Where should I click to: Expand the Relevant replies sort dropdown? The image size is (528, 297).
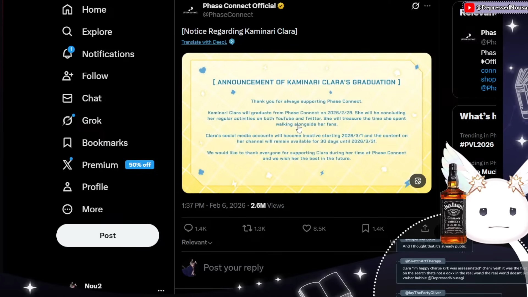(197, 242)
